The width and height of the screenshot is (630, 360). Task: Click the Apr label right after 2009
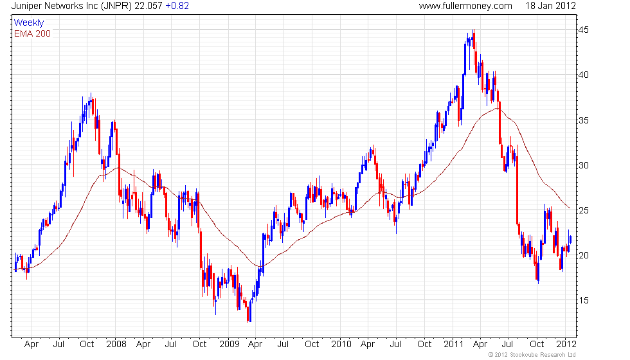255,345
